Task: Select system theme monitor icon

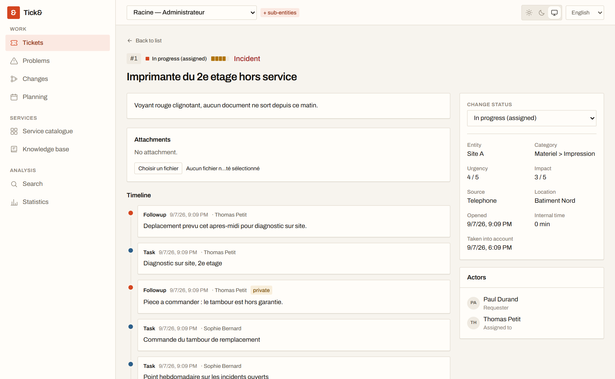Action: tap(554, 13)
